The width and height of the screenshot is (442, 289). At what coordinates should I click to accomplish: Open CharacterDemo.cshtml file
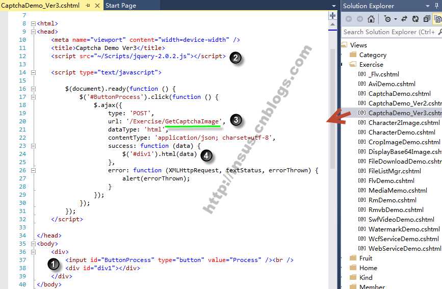coord(402,132)
